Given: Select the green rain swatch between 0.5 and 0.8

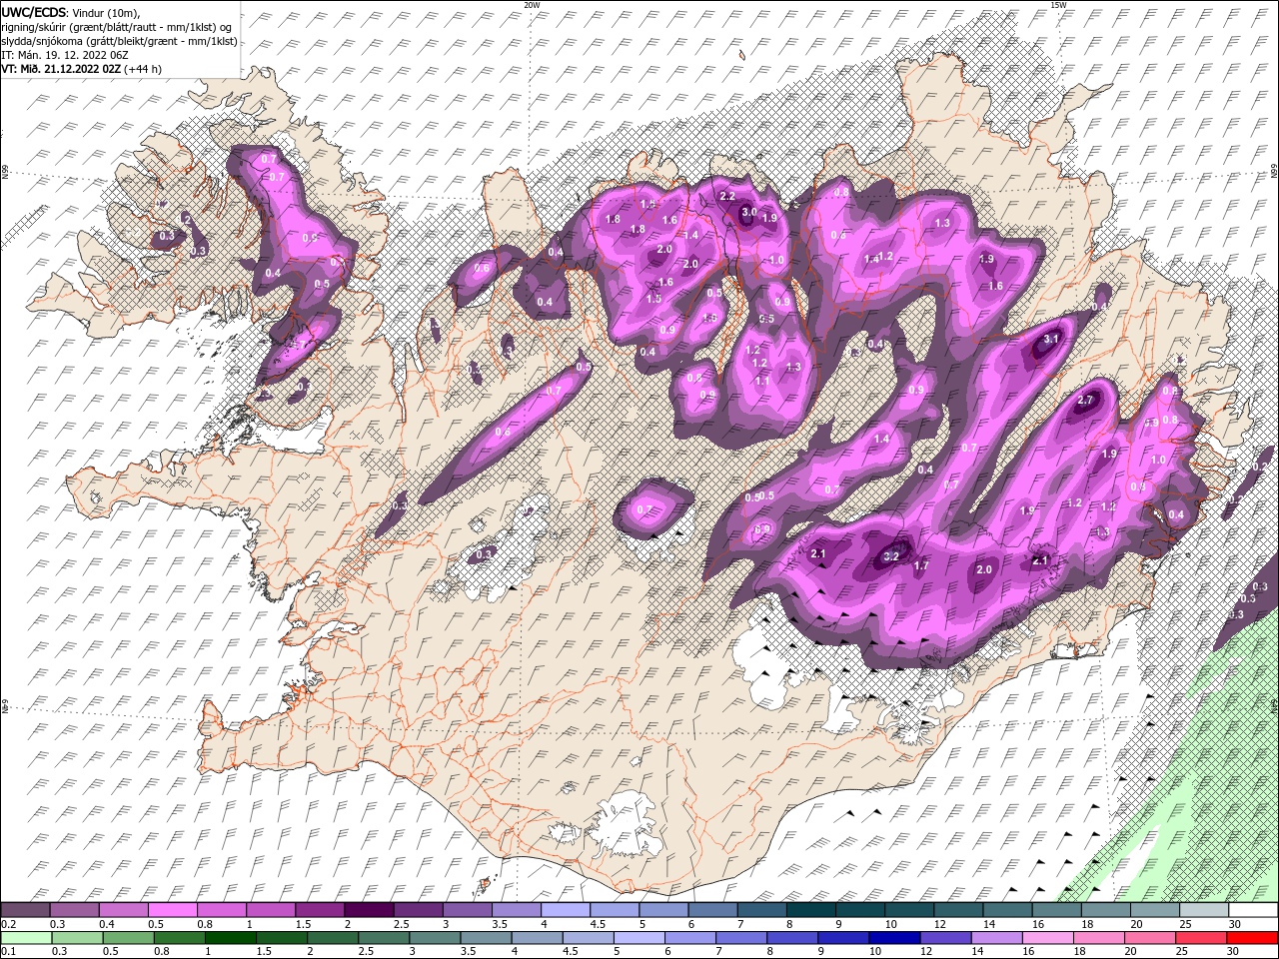Looking at the screenshot, I should (129, 937).
